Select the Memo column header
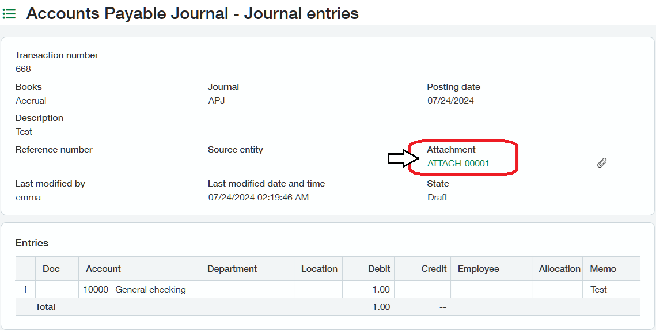The height and width of the screenshot is (330, 656). (603, 269)
